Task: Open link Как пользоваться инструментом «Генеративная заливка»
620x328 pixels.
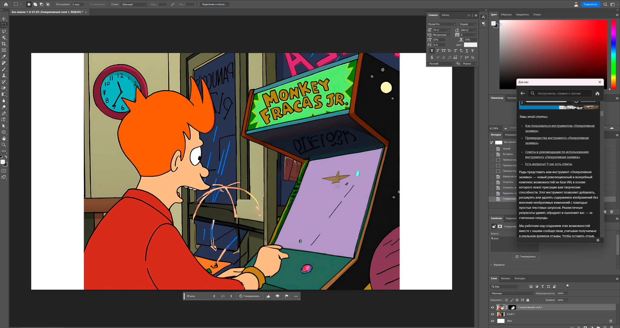Action: [x=560, y=128]
